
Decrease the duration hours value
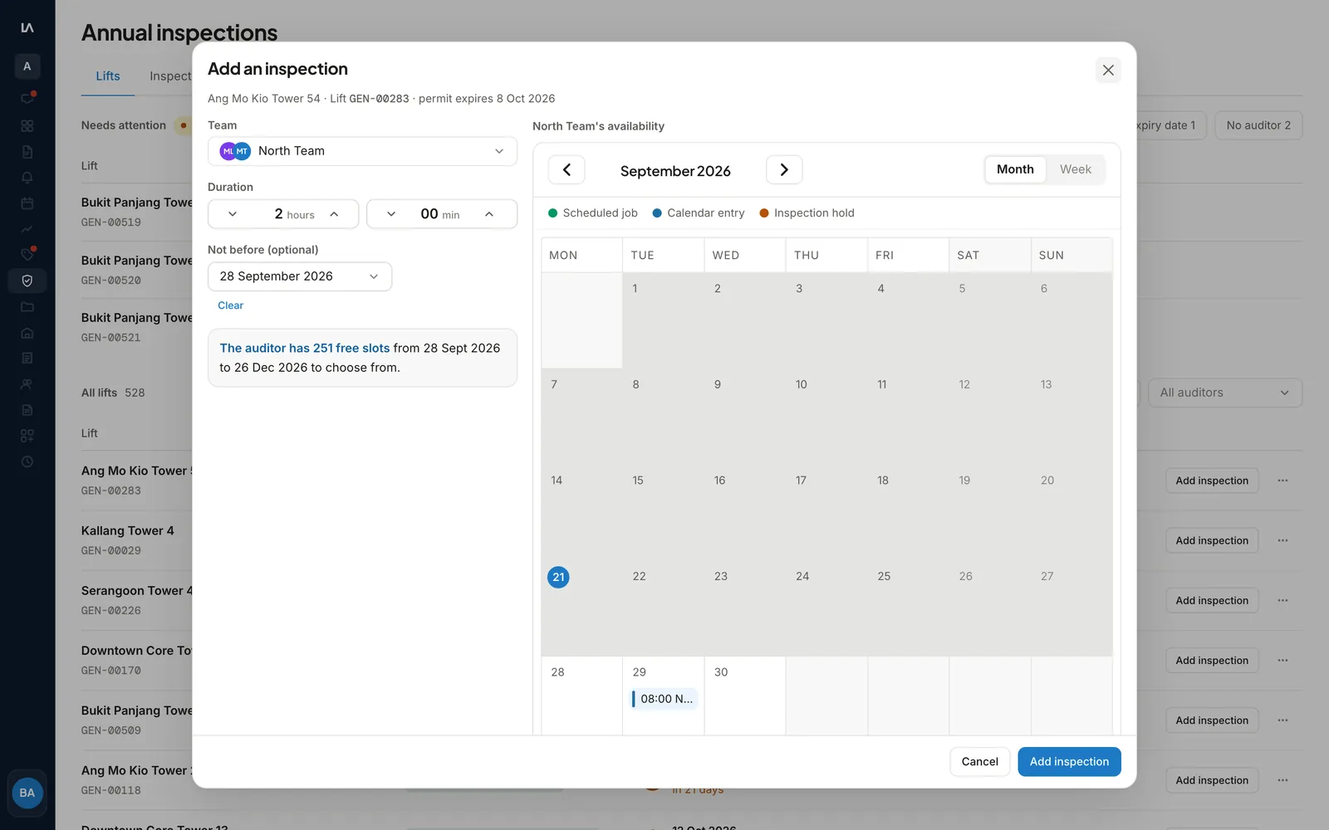(233, 214)
